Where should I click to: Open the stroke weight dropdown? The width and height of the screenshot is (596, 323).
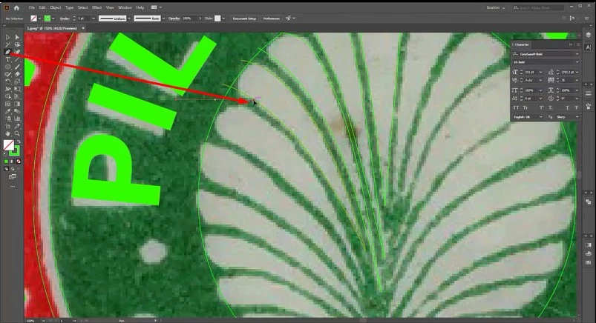click(94, 19)
